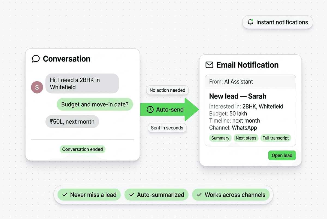Image resolution: width=327 pixels, height=219 pixels.
Task: Click the checkmark beside Works across channels
Action: pyautogui.click(x=199, y=195)
